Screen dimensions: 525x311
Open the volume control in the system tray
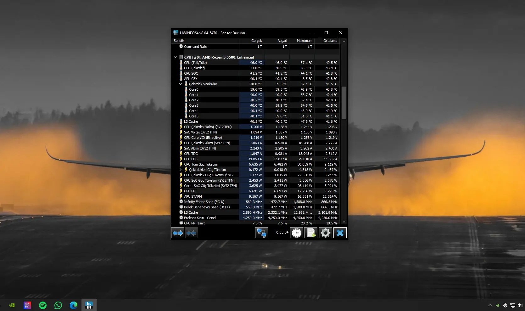[520, 305]
